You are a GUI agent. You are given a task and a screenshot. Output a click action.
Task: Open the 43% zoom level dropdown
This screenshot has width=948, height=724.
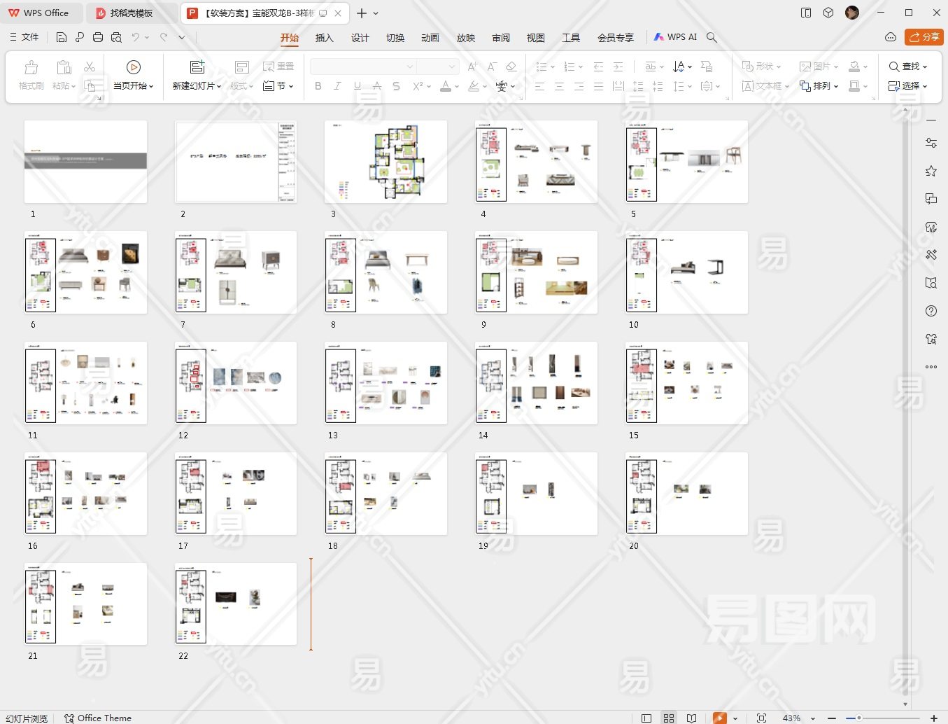tap(812, 718)
